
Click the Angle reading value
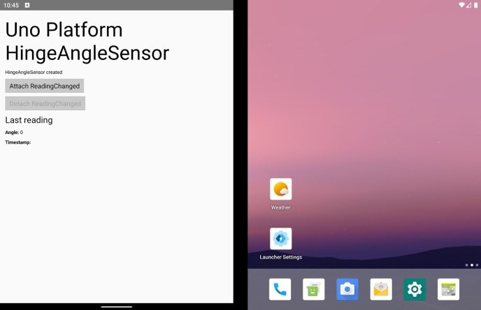tap(22, 133)
